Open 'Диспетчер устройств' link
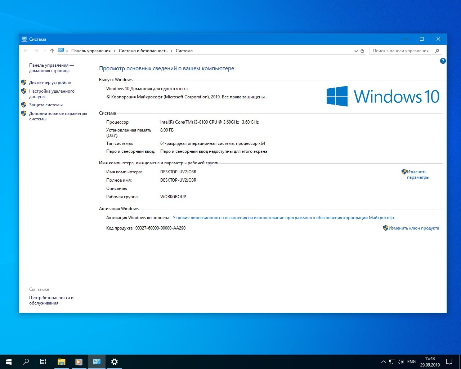This screenshot has height=369, width=461. click(50, 83)
